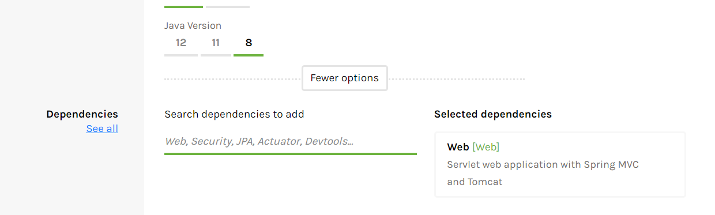Click the Servlet web application description text
The height and width of the screenshot is (215, 715).
pos(543,173)
